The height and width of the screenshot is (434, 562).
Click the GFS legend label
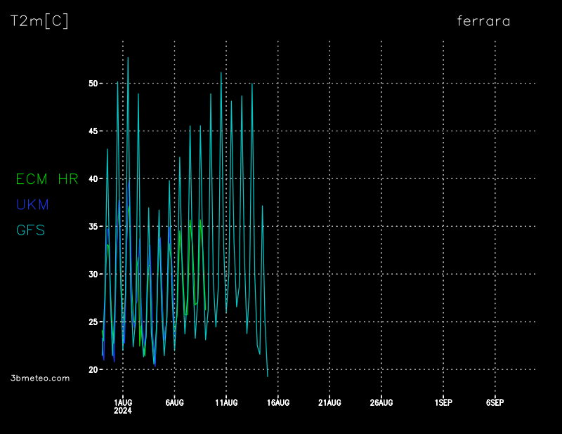pos(30,230)
